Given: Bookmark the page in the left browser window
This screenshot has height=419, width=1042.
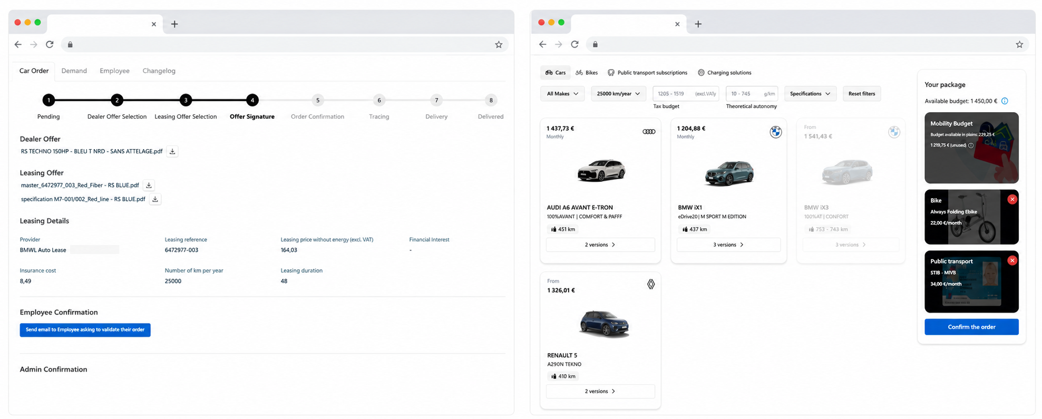Looking at the screenshot, I should tap(499, 44).
